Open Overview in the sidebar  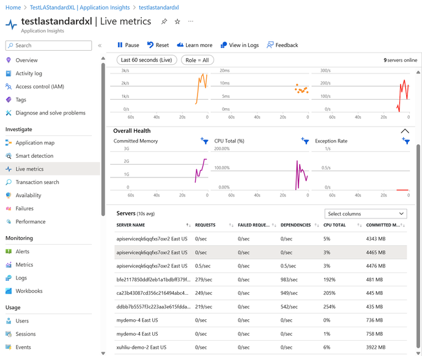[50, 61]
